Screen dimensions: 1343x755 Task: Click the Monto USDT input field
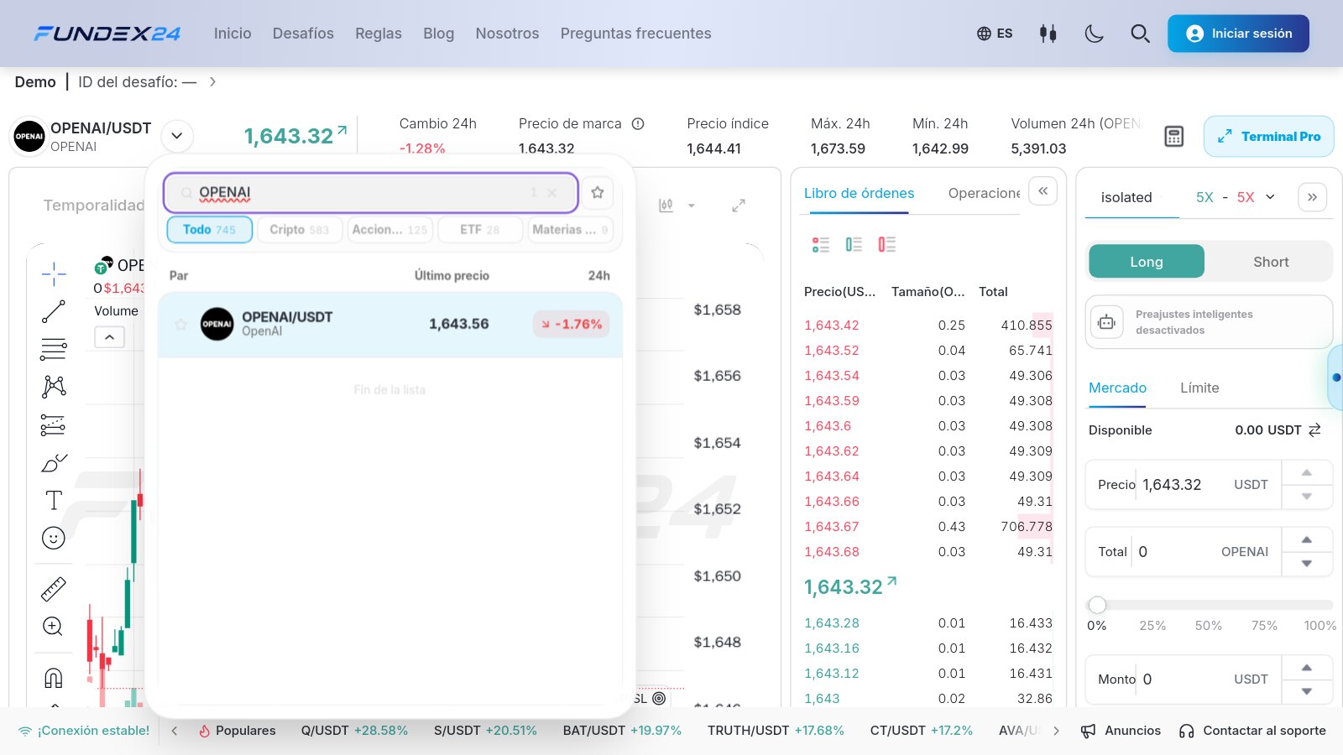1184,679
